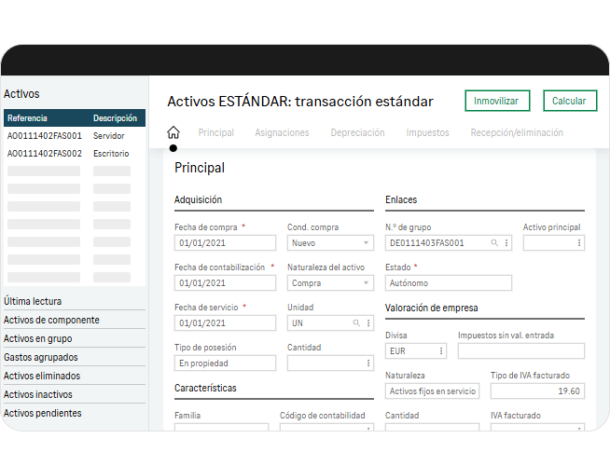Open options menu in N.º de grupo field

click(506, 243)
